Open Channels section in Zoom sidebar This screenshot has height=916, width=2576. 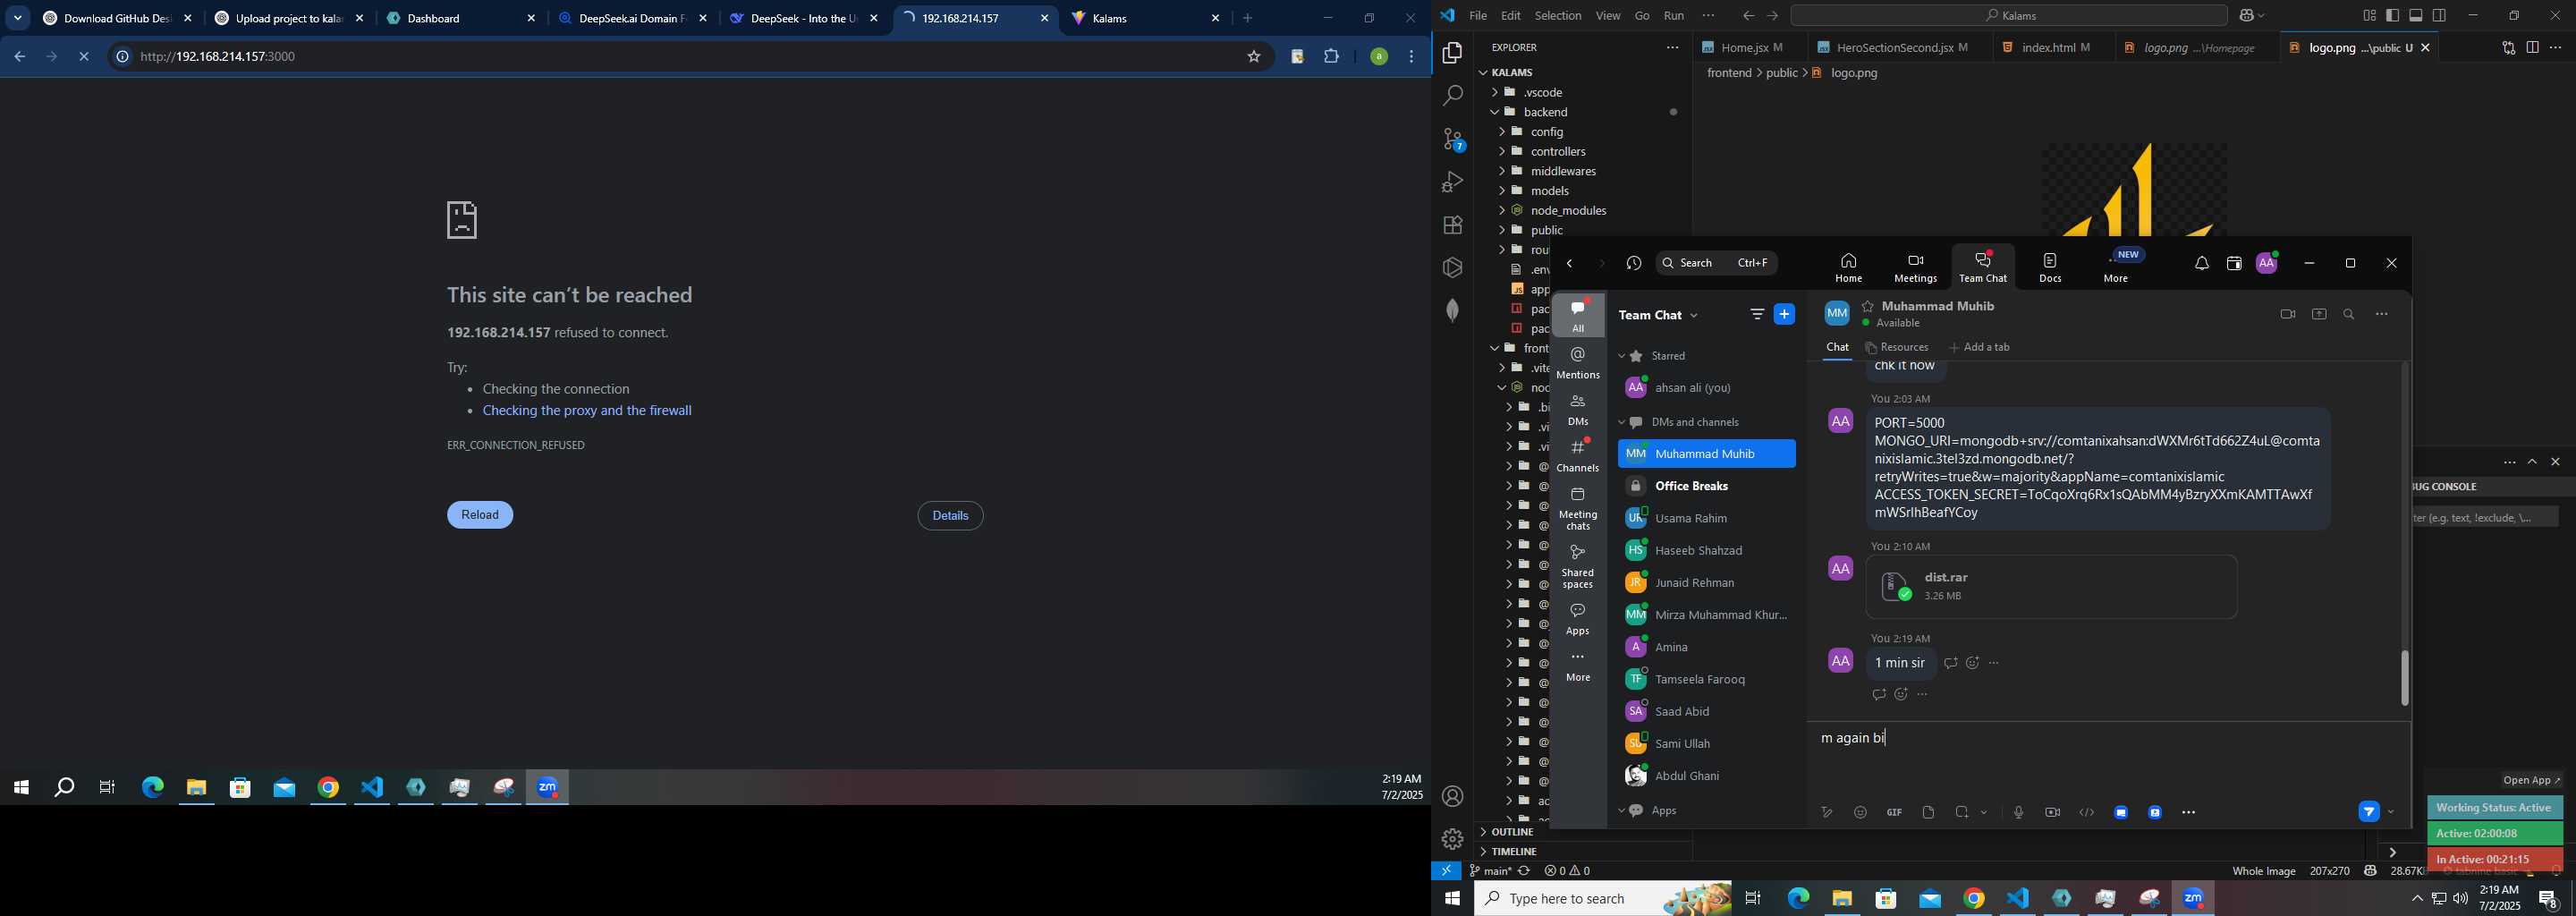pyautogui.click(x=1578, y=456)
